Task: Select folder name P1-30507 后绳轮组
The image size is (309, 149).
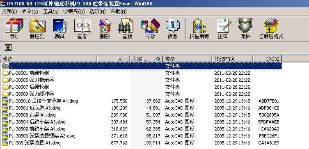Action: [x=29, y=87]
